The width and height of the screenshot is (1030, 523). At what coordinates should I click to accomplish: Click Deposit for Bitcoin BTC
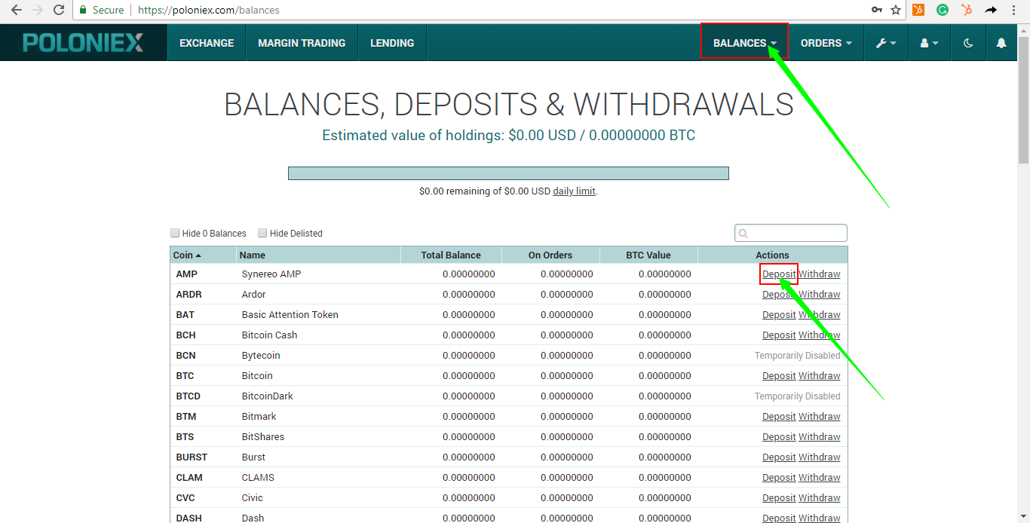point(779,376)
